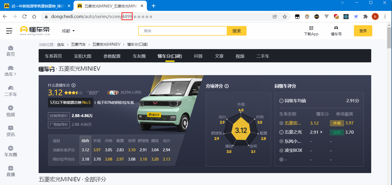This screenshot has height=185, width=392.
Task: Bookmark this page with the star icon
Action: [x=285, y=16]
